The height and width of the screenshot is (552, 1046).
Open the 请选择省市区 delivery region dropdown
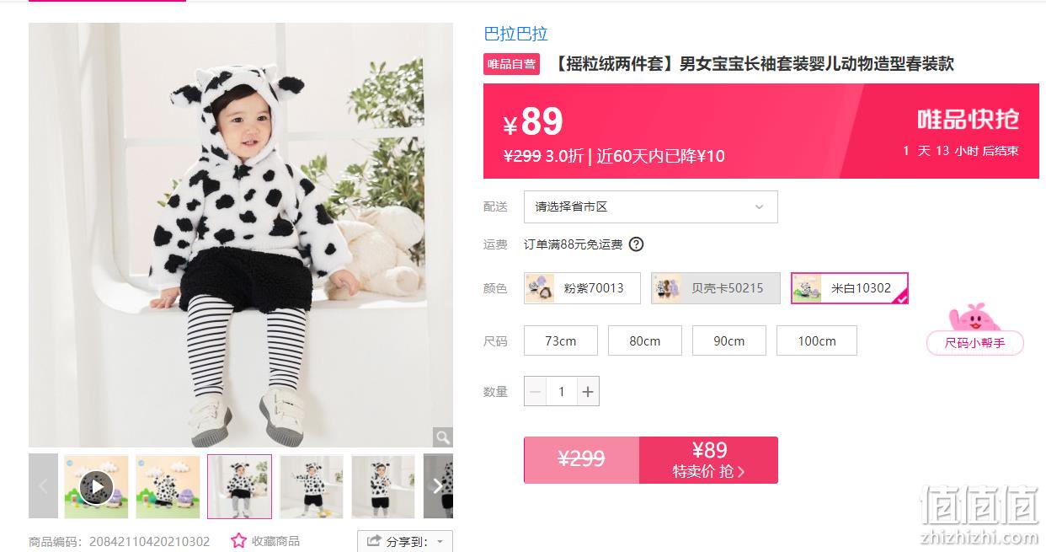point(651,206)
